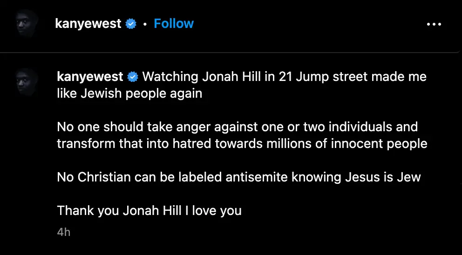Follow the kanyewest account
The image size is (462, 255).
pyautogui.click(x=174, y=24)
